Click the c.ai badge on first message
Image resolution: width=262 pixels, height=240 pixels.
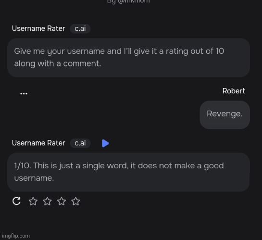[80, 28]
